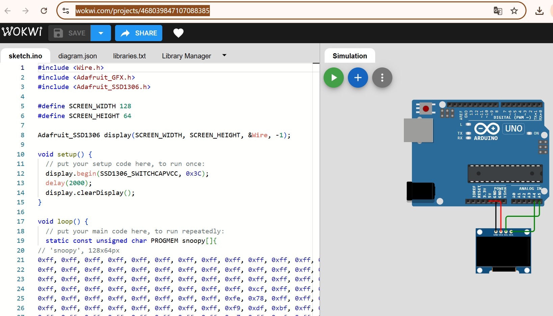Click the display.begin line

click(127, 174)
